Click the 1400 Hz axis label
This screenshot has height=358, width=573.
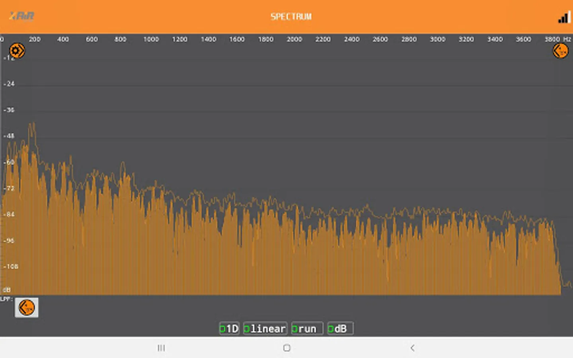pos(209,39)
